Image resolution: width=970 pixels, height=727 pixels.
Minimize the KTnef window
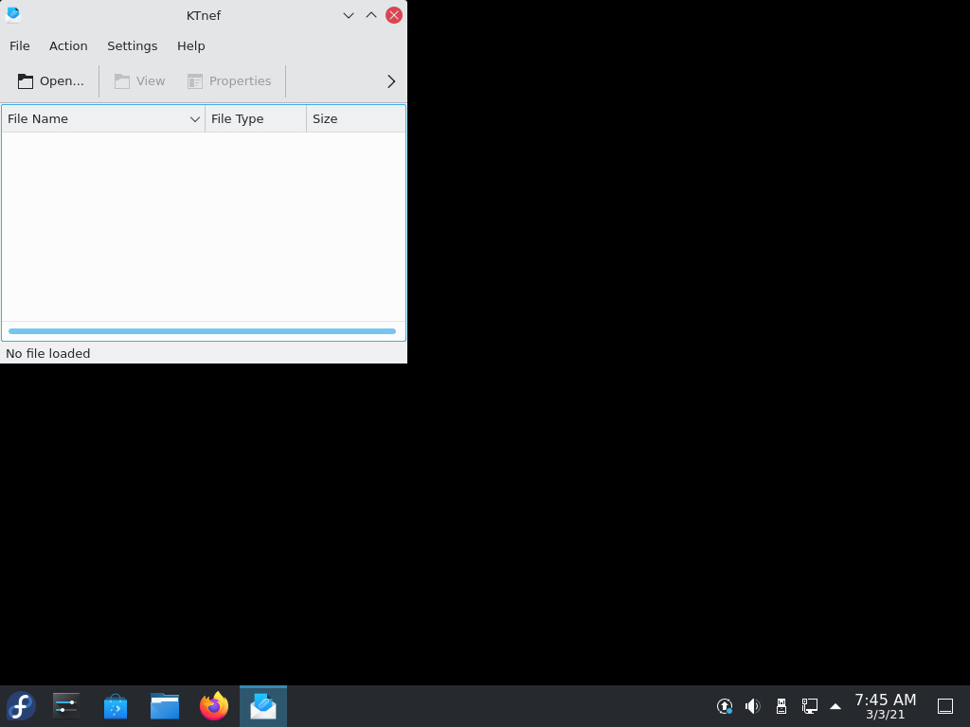(x=349, y=15)
